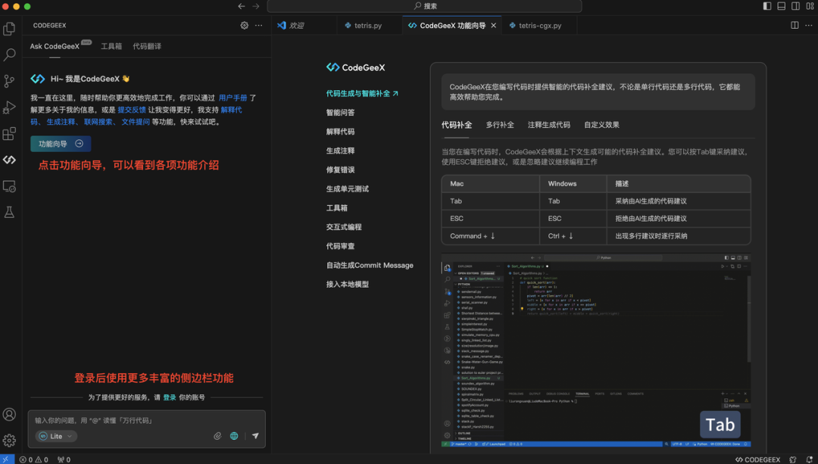Image resolution: width=818 pixels, height=464 pixels.
Task: Click the top search bar
Action: [x=425, y=6]
